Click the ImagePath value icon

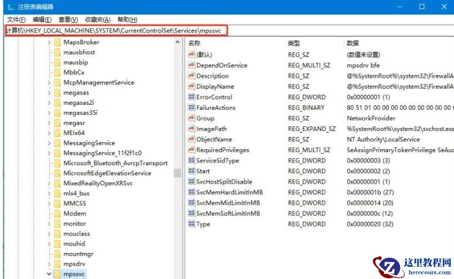[191, 129]
